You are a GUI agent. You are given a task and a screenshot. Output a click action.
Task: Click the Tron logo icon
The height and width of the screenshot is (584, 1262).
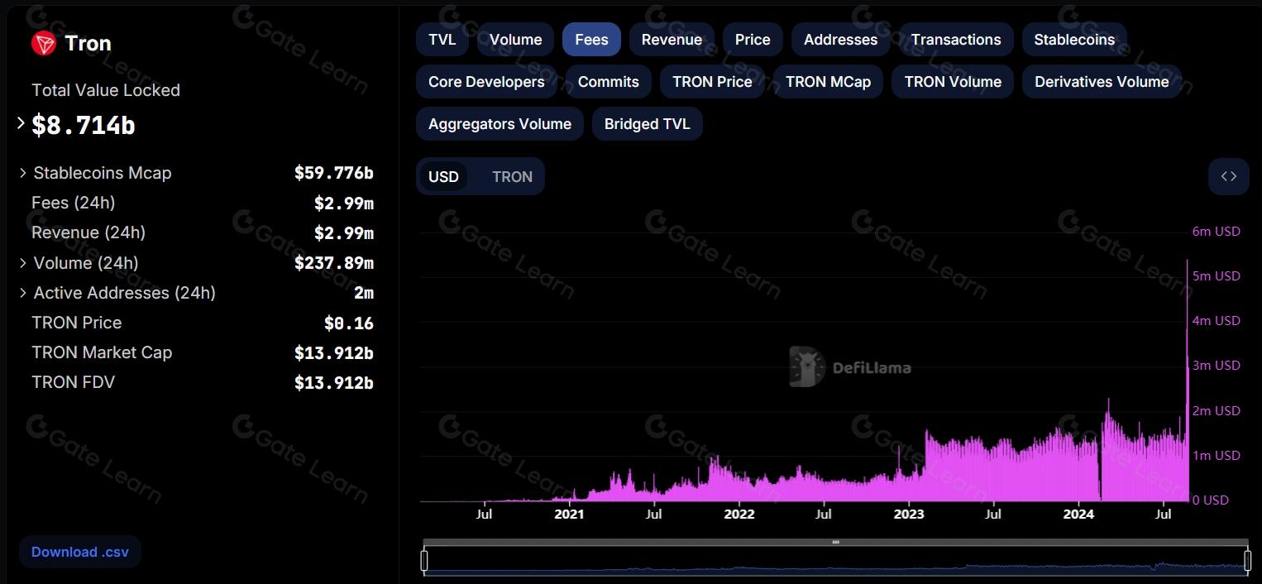pos(44,43)
